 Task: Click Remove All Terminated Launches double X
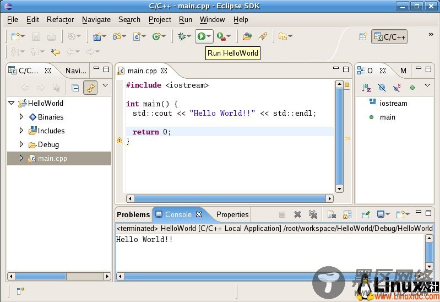click(x=313, y=214)
